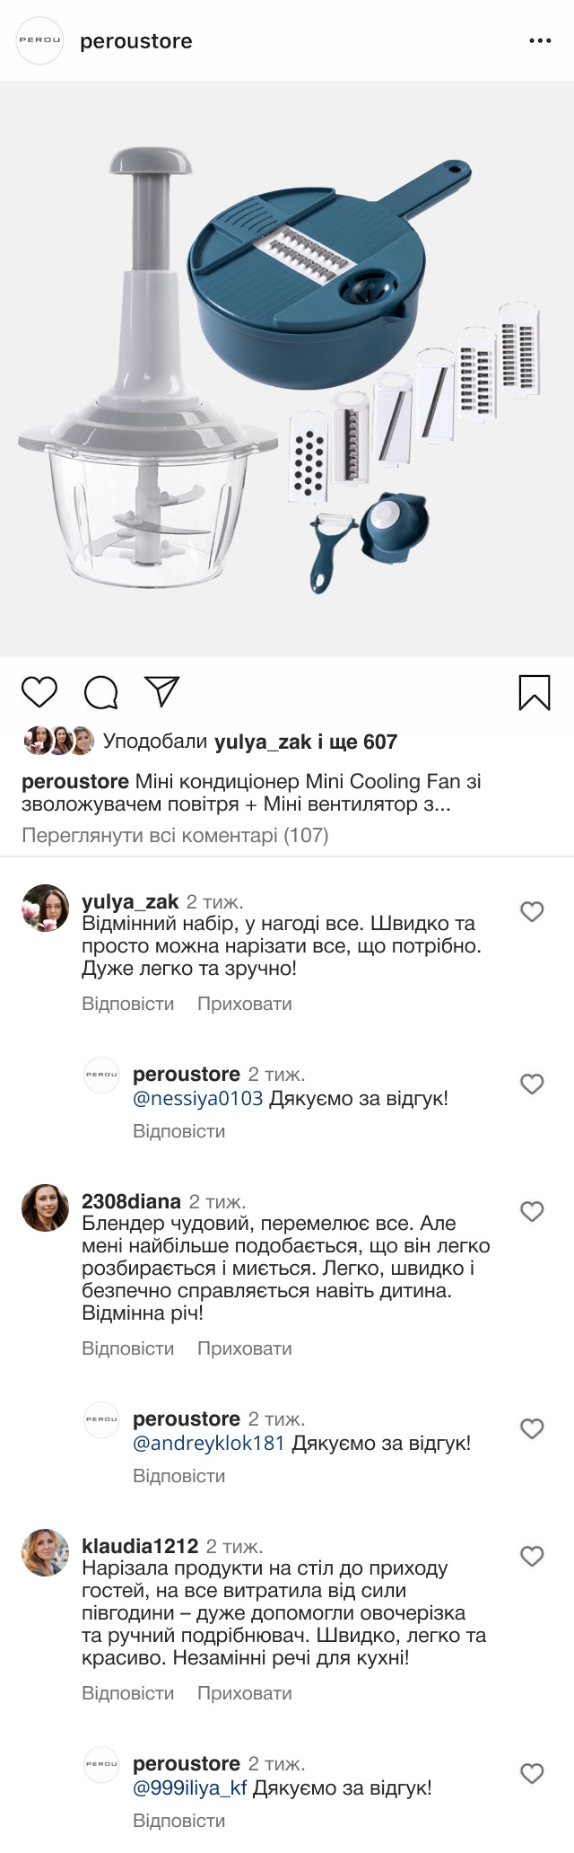
Task: Like peroustore's reply to @999iliya_kf
Action: pyautogui.click(x=532, y=1774)
